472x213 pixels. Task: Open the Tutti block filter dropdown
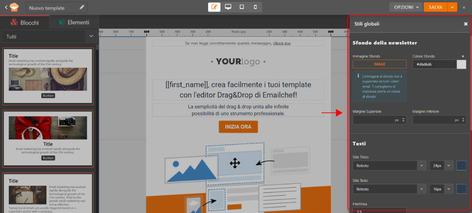[x=49, y=36]
